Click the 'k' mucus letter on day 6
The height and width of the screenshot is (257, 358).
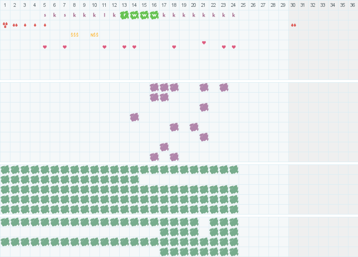point(55,15)
